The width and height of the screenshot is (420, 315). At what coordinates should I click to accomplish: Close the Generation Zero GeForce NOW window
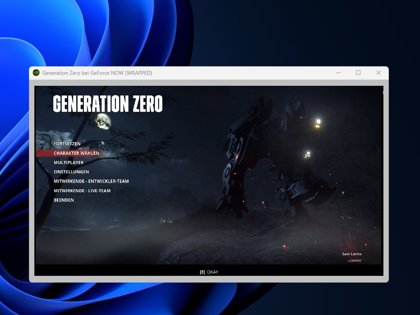point(379,73)
